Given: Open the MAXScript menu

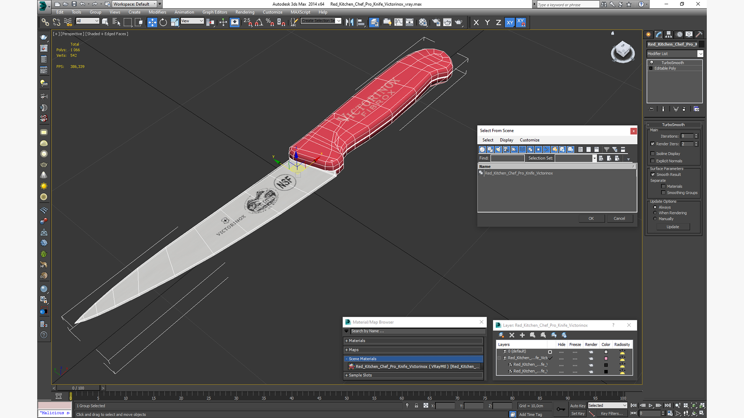Looking at the screenshot, I should (300, 12).
